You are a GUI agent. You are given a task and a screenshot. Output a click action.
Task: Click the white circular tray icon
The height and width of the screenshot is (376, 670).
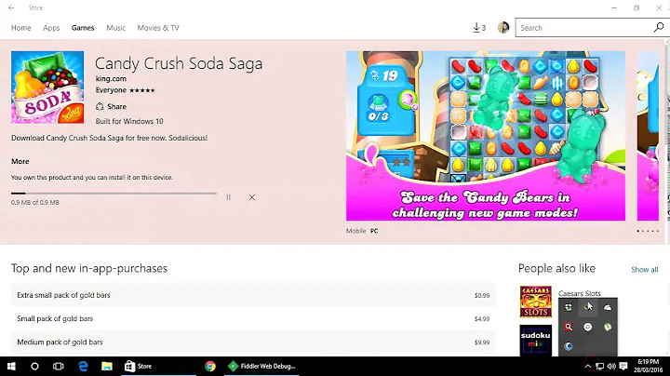pos(588,327)
